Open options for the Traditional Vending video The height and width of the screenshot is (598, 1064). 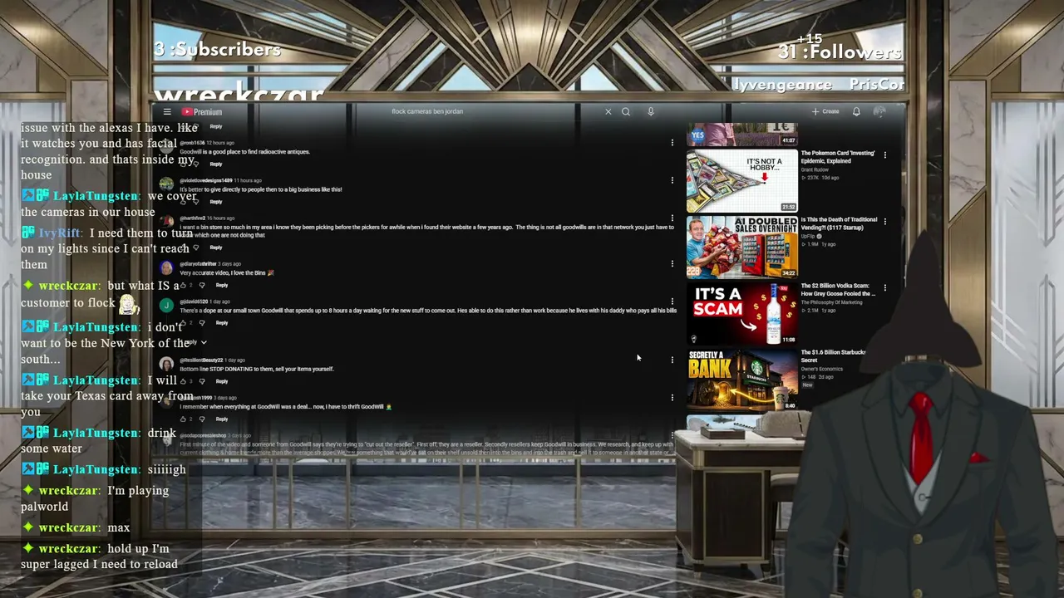point(884,222)
